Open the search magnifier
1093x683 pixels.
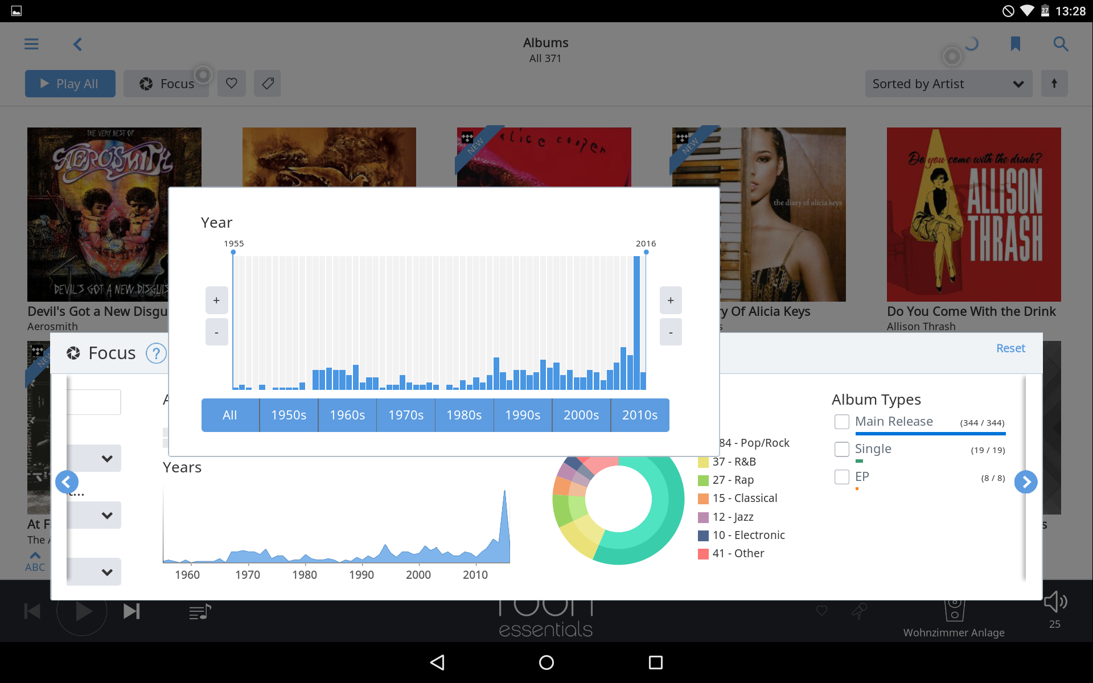coord(1061,44)
